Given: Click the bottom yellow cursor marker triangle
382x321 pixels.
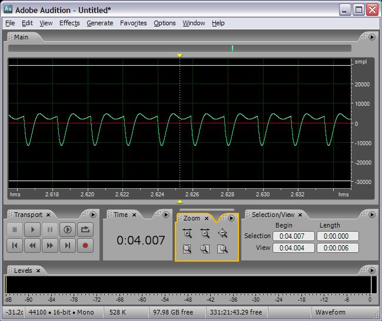Looking at the screenshot, I should (x=180, y=202).
